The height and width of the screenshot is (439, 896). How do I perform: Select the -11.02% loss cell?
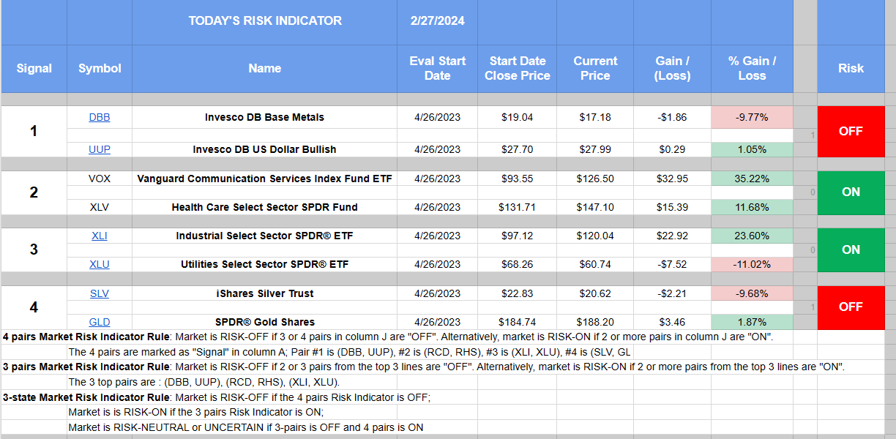click(752, 264)
